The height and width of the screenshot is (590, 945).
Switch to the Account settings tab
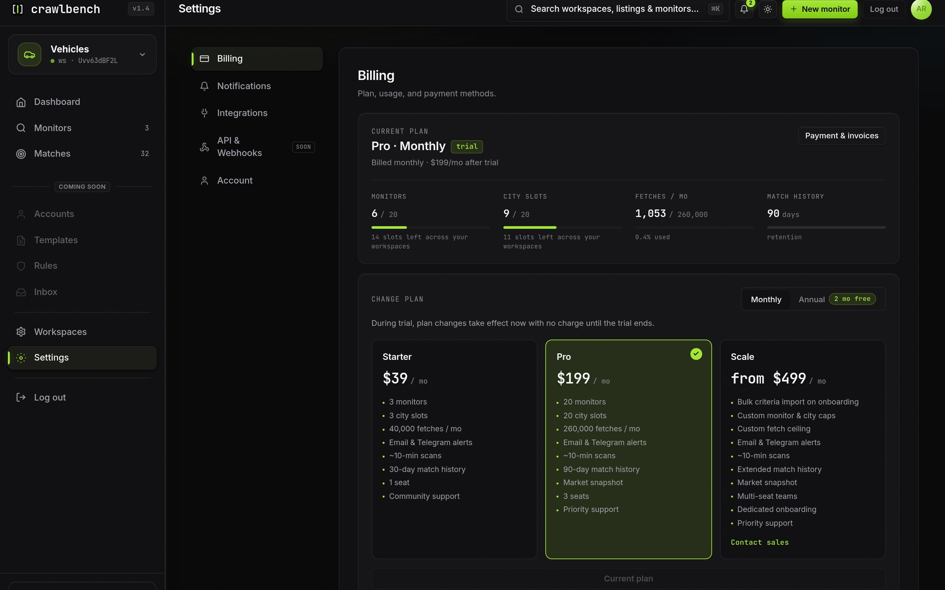(x=257, y=181)
